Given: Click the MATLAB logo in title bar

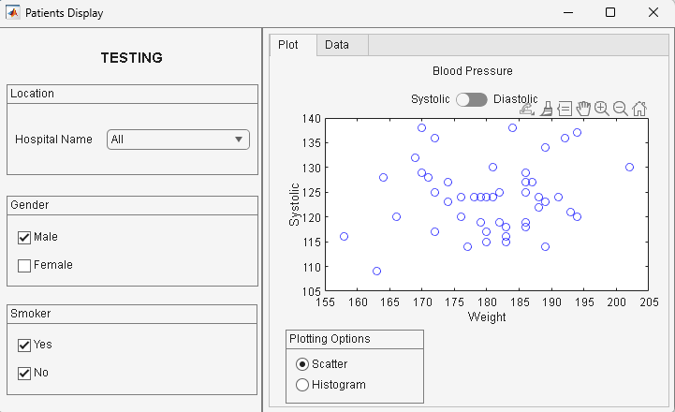Looking at the screenshot, I should (x=13, y=13).
